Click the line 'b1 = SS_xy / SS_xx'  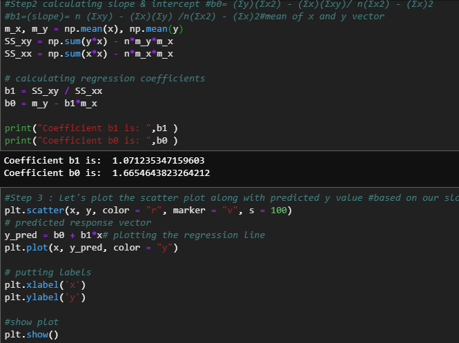tap(53, 91)
